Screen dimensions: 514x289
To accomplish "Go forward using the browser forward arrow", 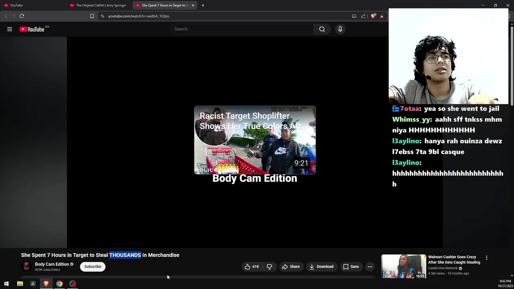I will click(x=14, y=16).
